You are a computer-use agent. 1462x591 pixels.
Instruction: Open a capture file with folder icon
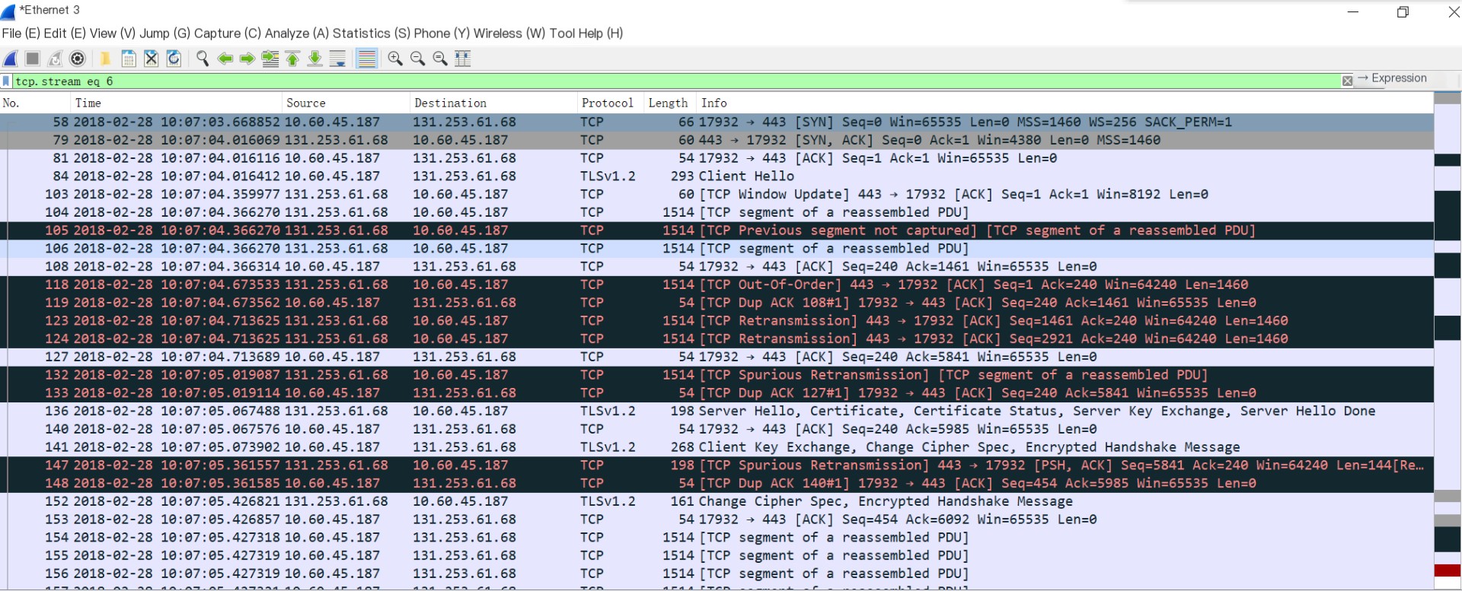(105, 59)
